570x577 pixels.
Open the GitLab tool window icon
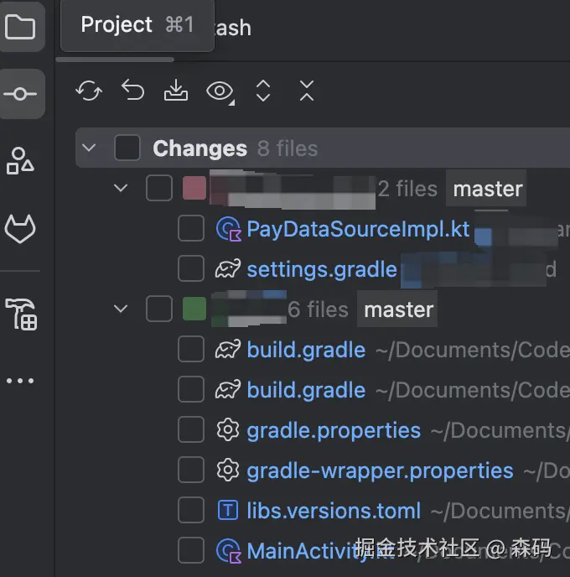pos(21,228)
